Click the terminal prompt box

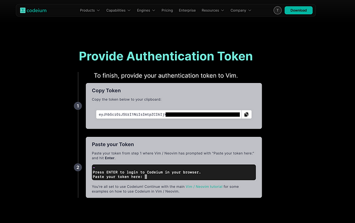coord(173,172)
